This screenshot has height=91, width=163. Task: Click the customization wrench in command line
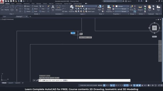(x=37, y=80)
